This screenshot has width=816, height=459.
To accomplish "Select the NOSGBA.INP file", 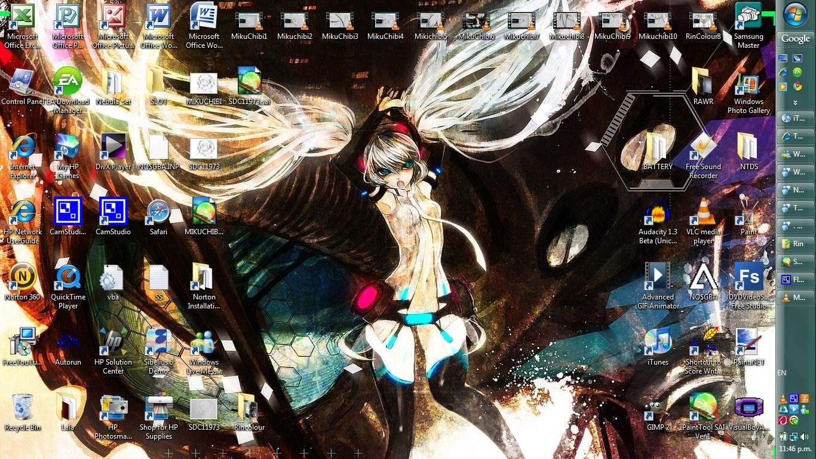I will click(x=159, y=152).
